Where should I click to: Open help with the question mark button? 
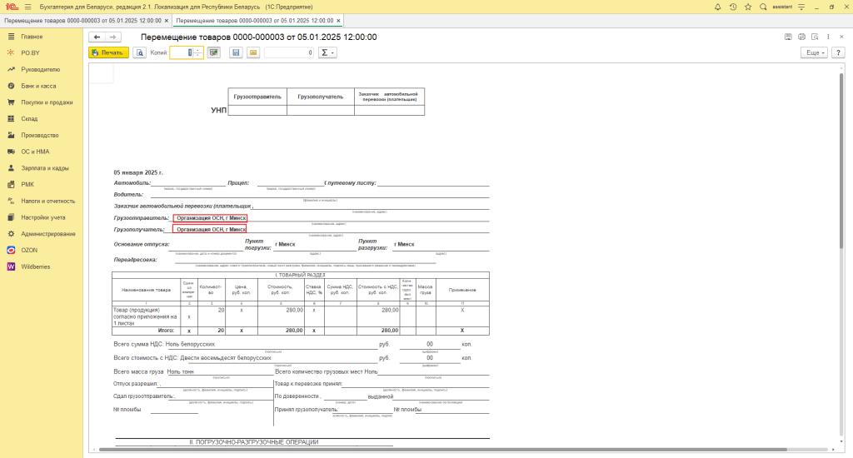click(x=838, y=52)
